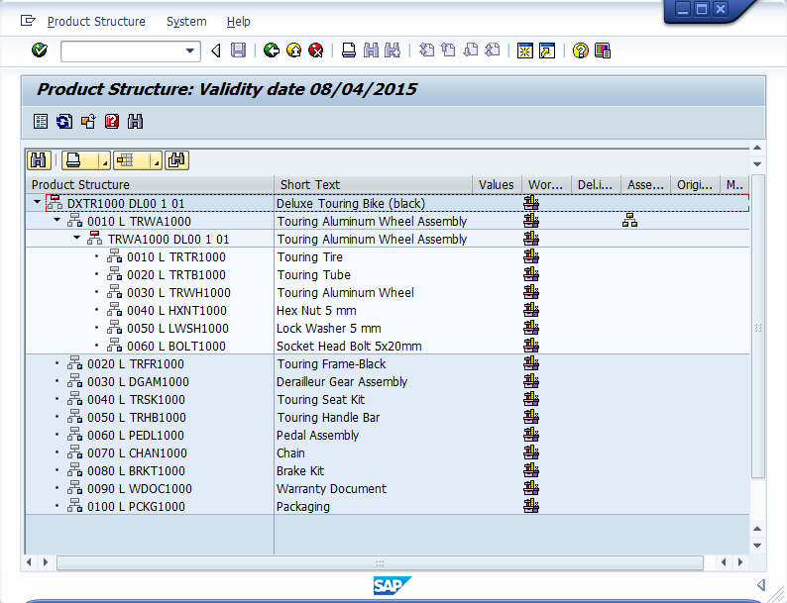Select the 0030 L TRWH1000 tree item
This screenshot has width=787, height=603.
click(x=178, y=293)
